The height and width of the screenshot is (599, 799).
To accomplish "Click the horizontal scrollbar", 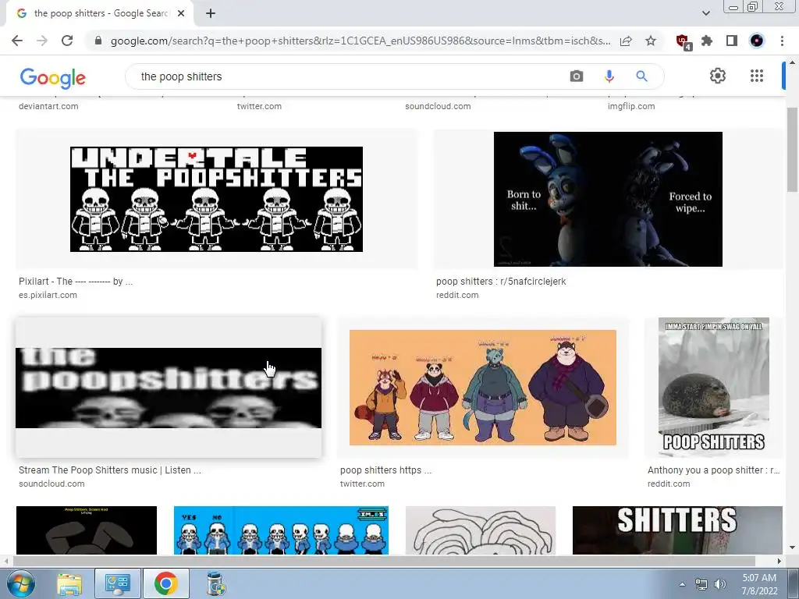I will (x=383, y=561).
